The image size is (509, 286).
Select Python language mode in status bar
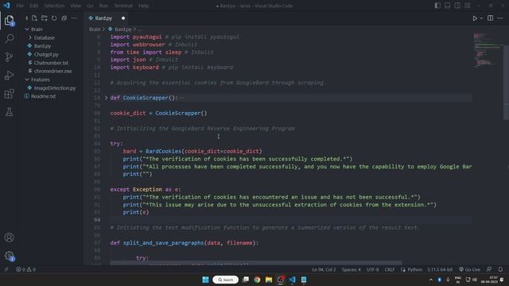pyautogui.click(x=414, y=269)
